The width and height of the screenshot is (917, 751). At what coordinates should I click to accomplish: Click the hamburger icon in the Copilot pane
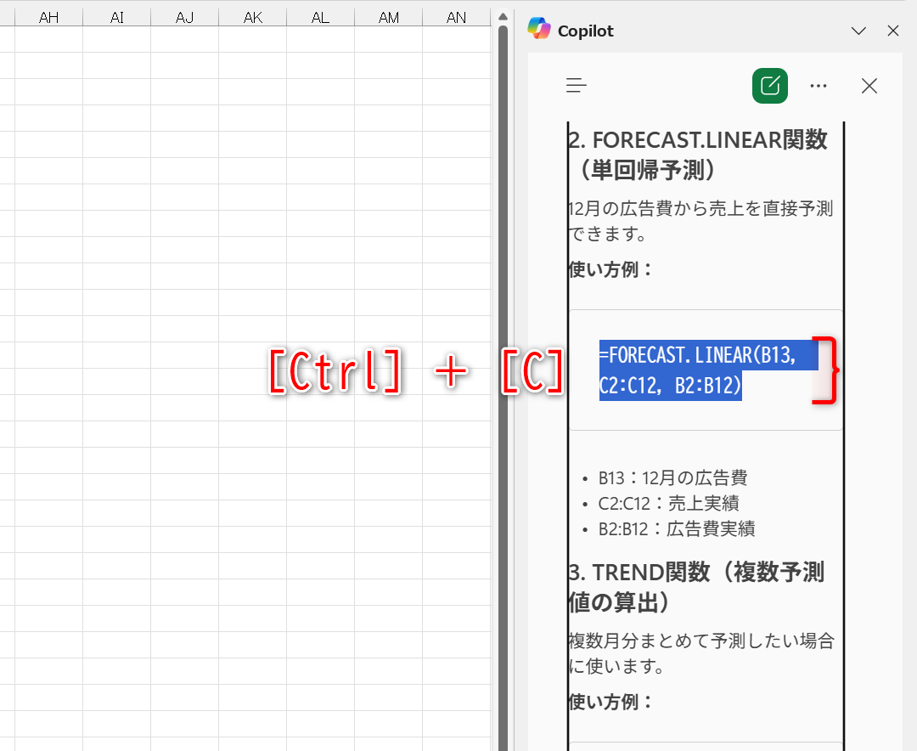[x=576, y=86]
